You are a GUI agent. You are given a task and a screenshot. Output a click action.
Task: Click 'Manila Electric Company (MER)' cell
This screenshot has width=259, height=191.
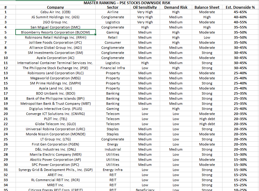coord(55,154)
